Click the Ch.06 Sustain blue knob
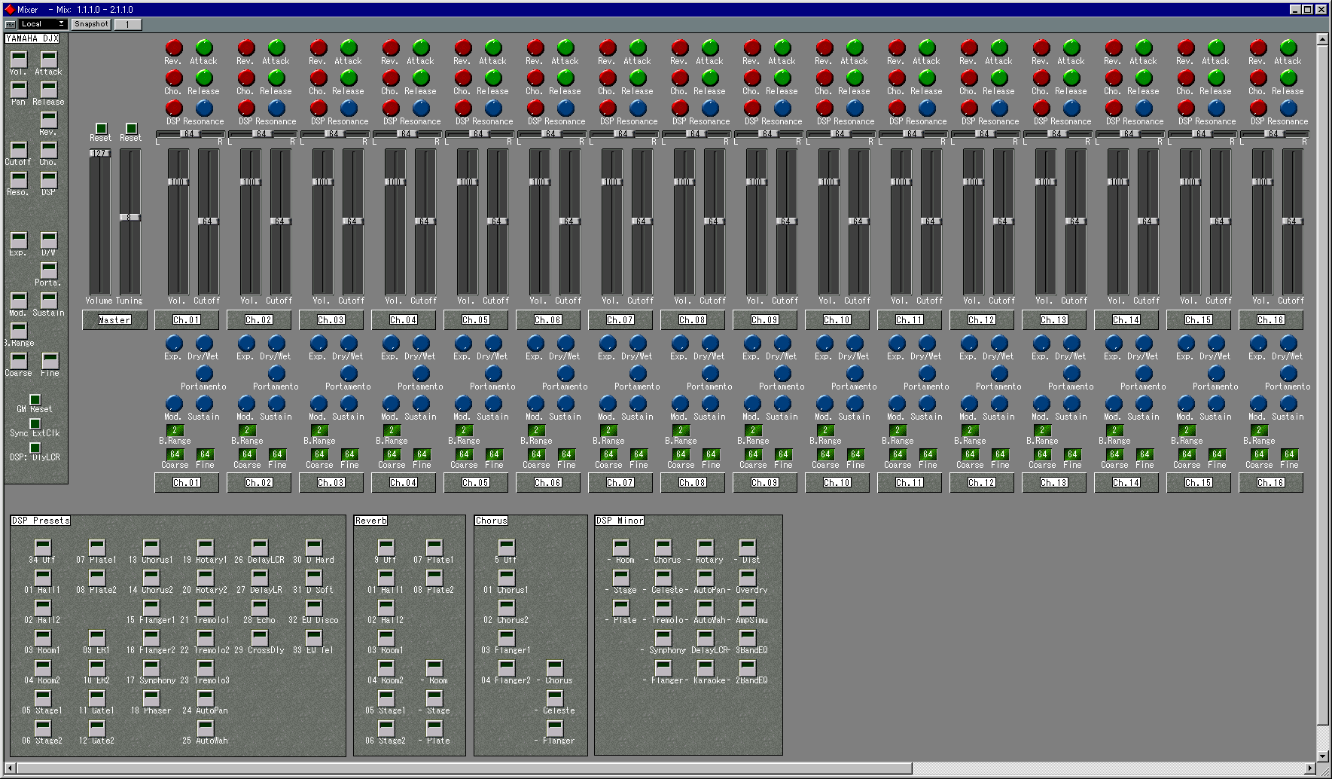Viewport: 1332px width, 779px height. click(x=565, y=404)
